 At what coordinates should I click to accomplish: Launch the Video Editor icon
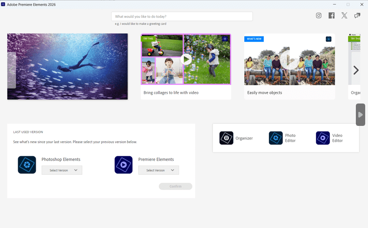tap(323, 138)
